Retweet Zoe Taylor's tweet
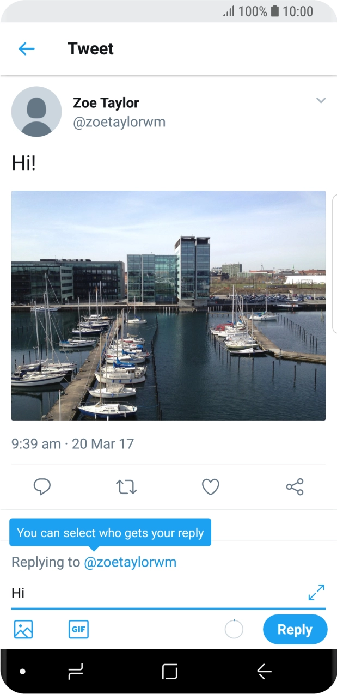337x694 pixels. pos(126,486)
